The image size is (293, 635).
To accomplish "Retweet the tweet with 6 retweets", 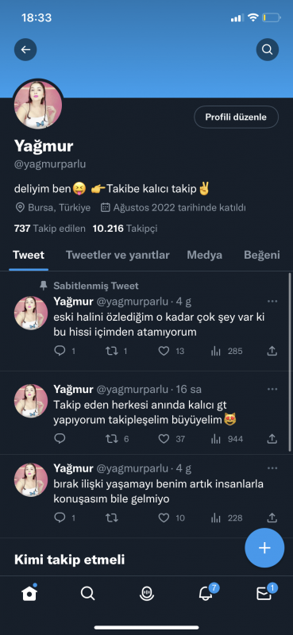I will click(111, 439).
